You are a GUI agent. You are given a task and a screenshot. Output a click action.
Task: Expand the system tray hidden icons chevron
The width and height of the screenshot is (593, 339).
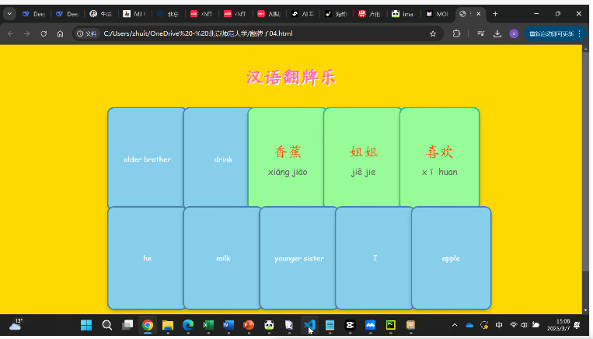point(455,325)
